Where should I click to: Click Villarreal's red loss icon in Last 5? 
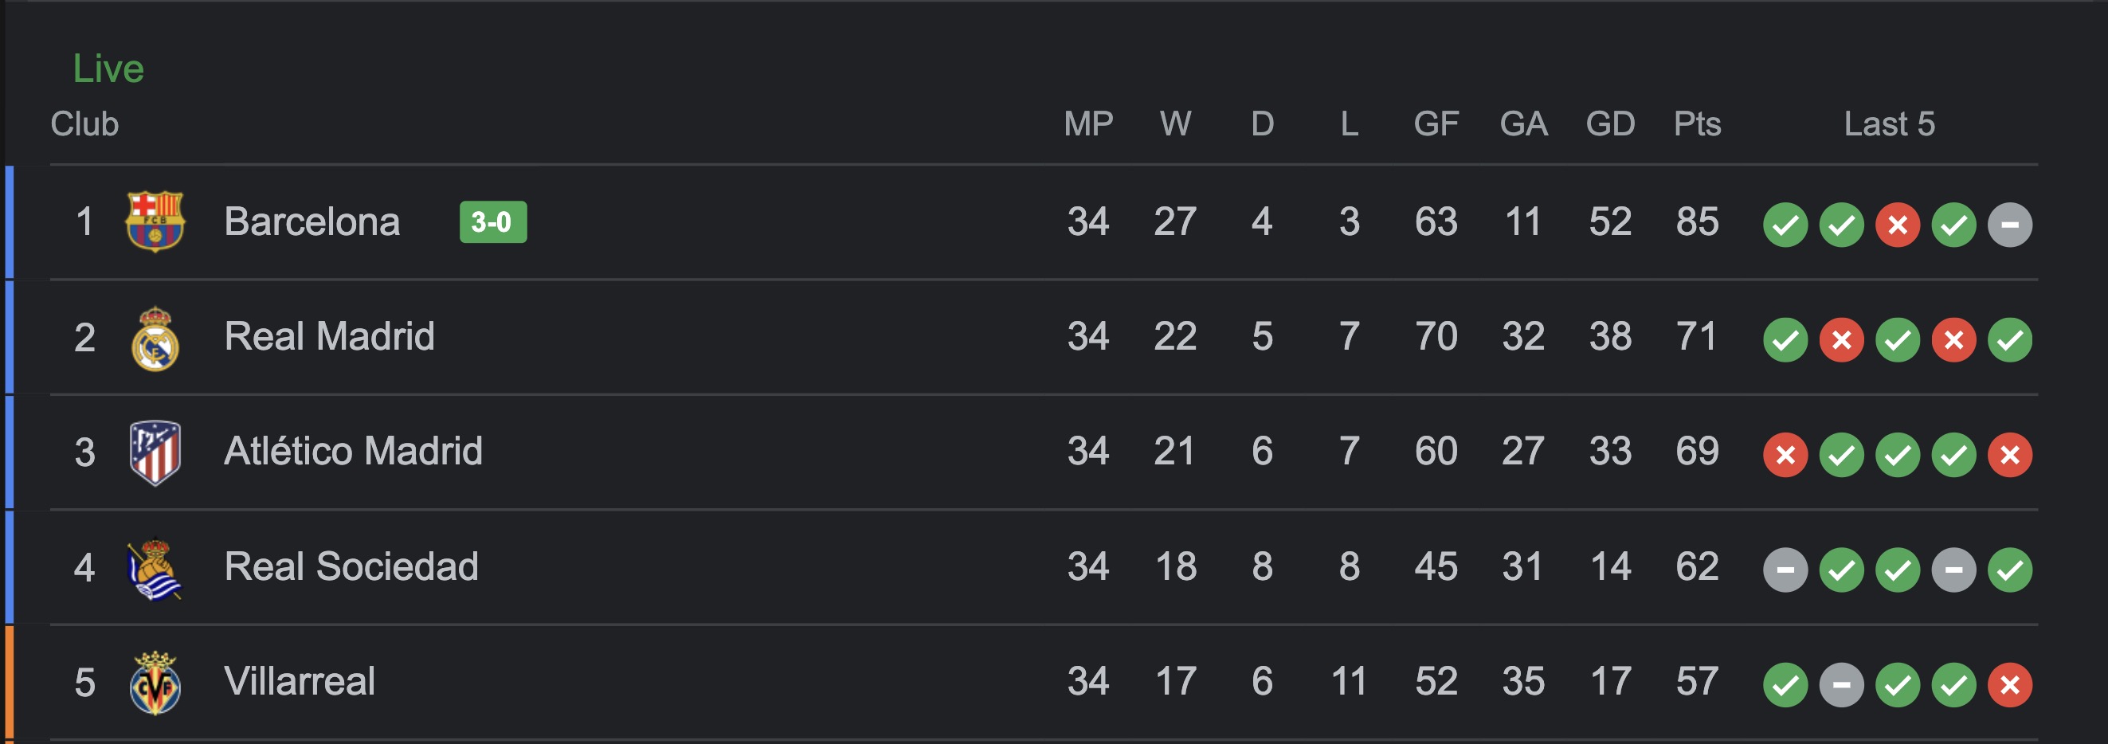point(2010,685)
